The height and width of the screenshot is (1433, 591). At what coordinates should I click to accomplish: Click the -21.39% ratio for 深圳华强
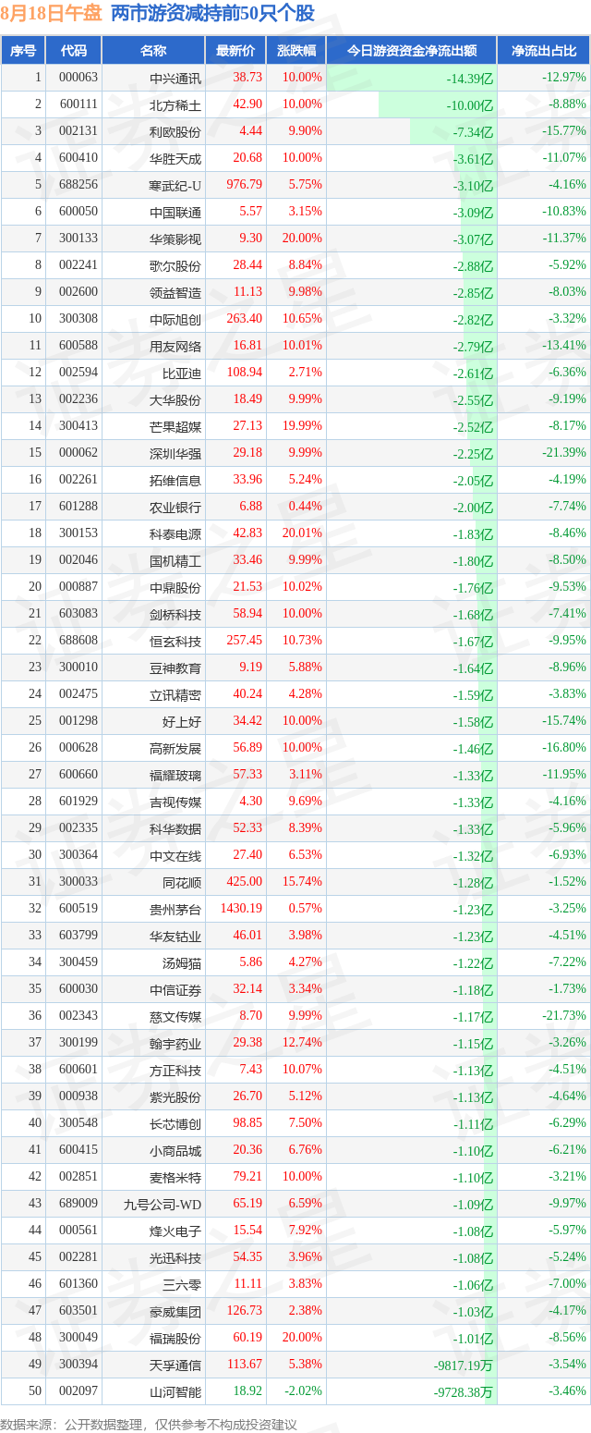point(563,452)
